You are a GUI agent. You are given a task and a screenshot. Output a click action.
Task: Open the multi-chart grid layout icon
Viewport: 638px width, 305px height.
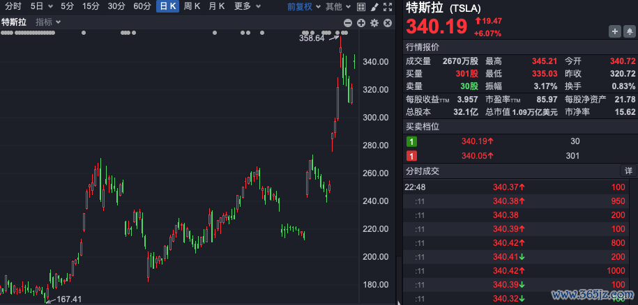[x=360, y=6]
